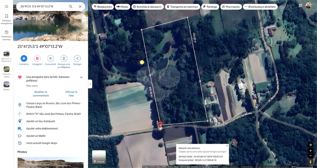Click Envoyer vers un téléphone icon
Image resolution: width=317 pixels, height=168 pixels.
click(x=64, y=58)
